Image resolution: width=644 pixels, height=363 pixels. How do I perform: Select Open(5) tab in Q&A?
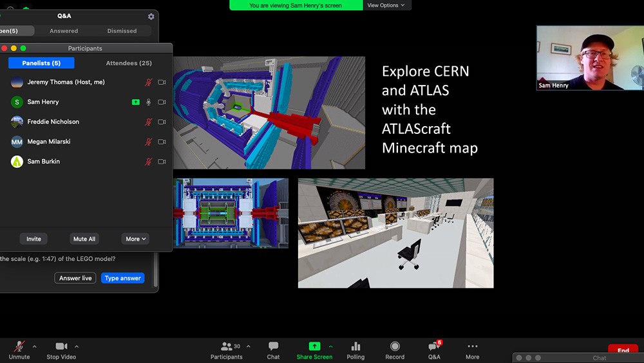[x=17, y=31]
